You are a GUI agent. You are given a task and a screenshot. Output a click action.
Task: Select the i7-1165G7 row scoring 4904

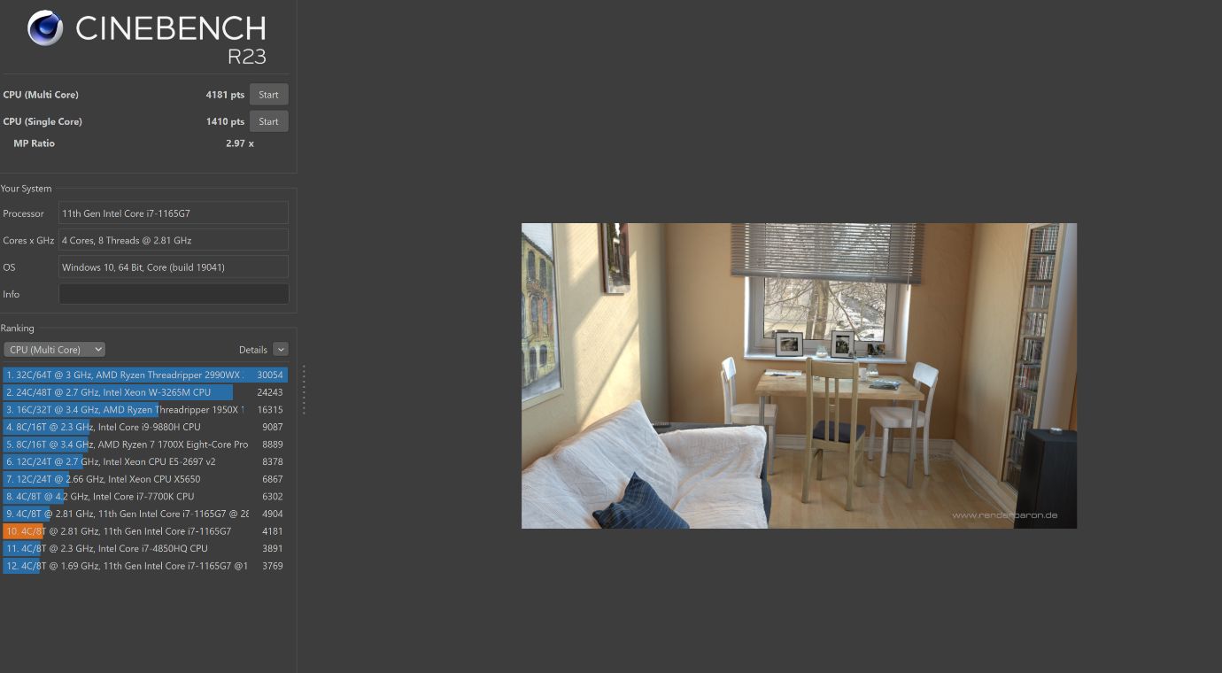(145, 514)
